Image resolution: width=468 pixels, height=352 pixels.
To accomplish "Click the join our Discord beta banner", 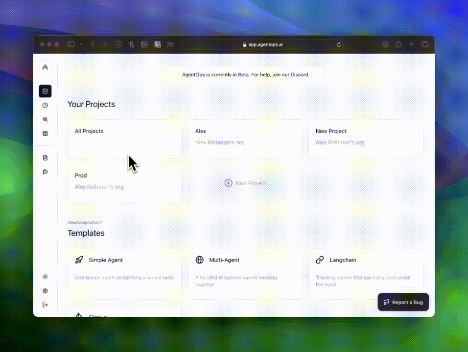I will tap(245, 74).
